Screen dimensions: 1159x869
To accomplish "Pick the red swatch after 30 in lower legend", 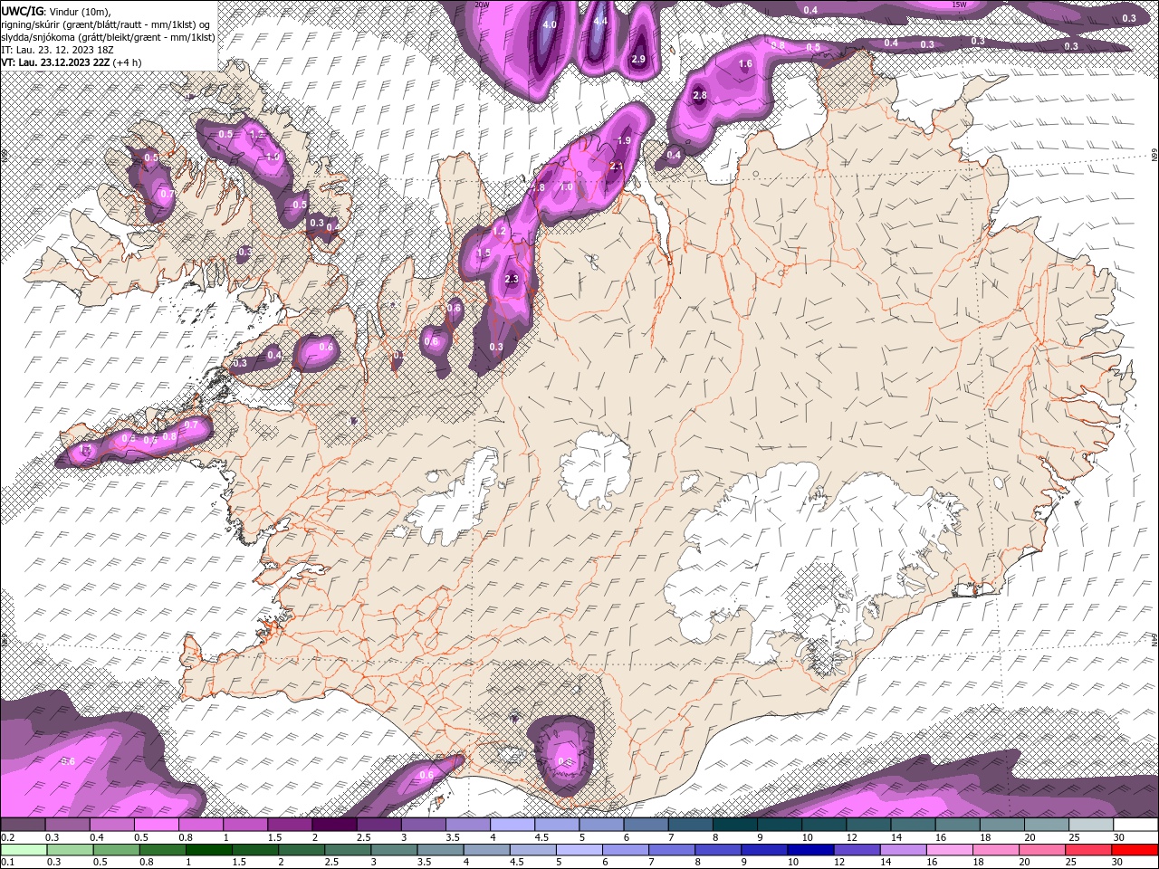I will [1135, 850].
